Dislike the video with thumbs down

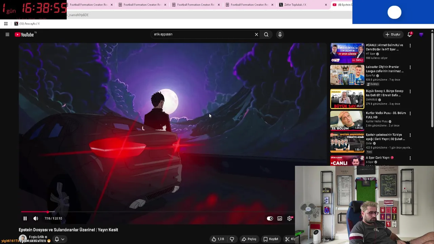232,239
